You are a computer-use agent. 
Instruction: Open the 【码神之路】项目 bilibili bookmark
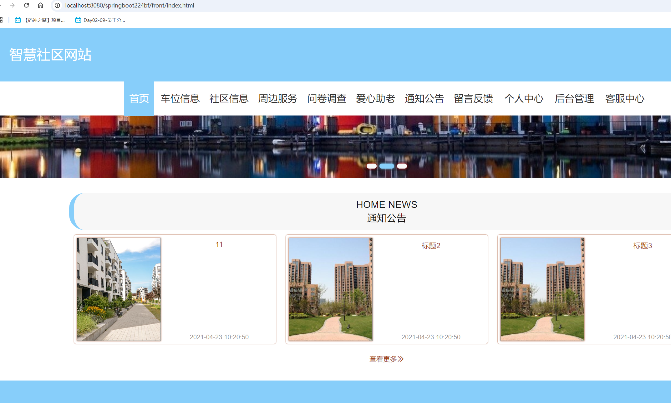pyautogui.click(x=40, y=20)
